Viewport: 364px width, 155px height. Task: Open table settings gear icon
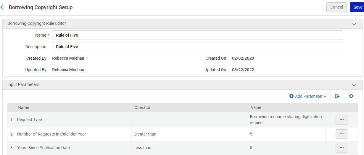[351, 96]
